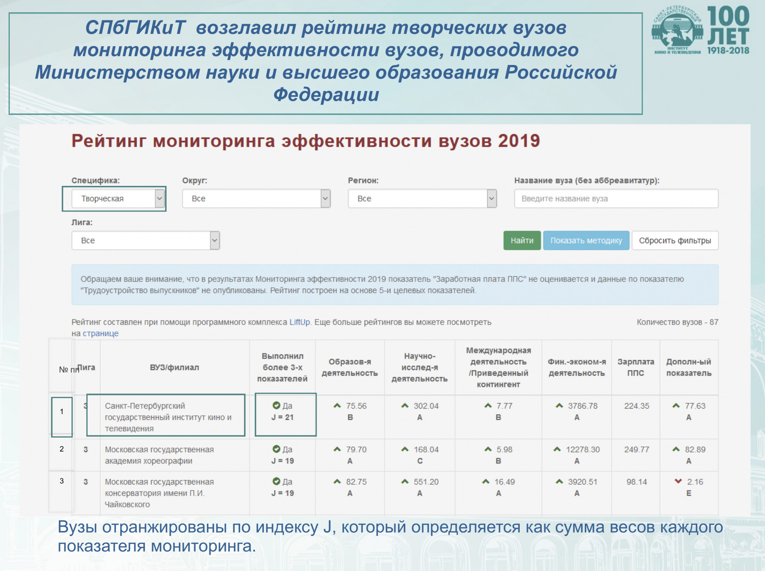Image resolution: width=765 pixels, height=571 pixels.
Task: Click the Дополн-ый показатель column header
Action: tap(688, 367)
